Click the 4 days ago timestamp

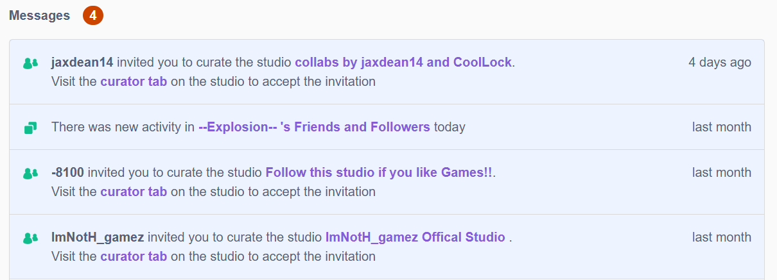point(719,62)
